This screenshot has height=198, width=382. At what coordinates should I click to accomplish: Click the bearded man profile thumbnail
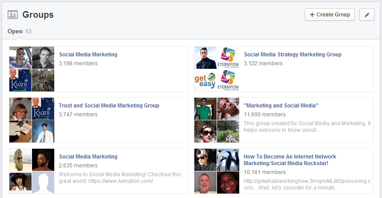[x=43, y=160]
